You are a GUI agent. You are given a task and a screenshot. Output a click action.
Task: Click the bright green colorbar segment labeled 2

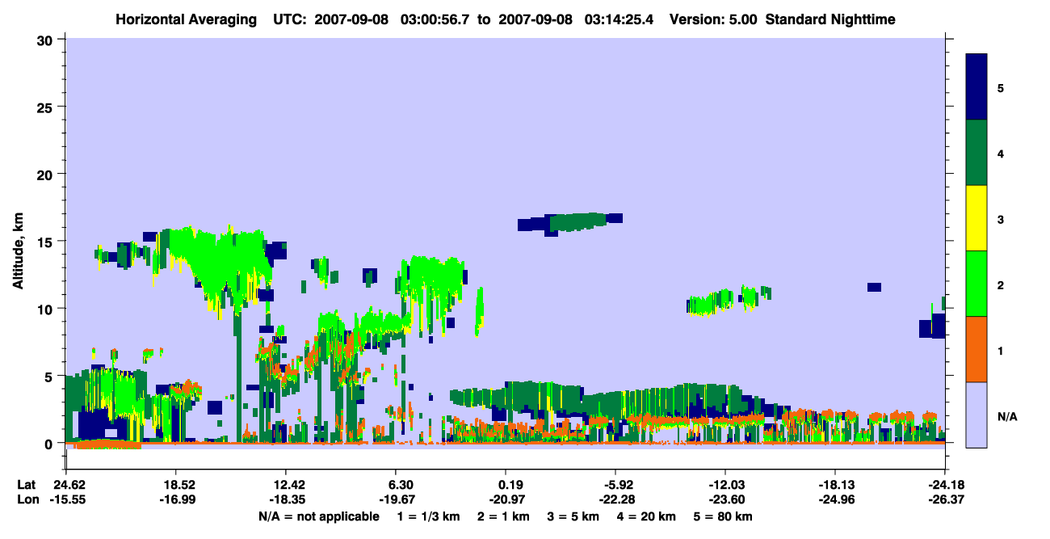pyautogui.click(x=976, y=284)
